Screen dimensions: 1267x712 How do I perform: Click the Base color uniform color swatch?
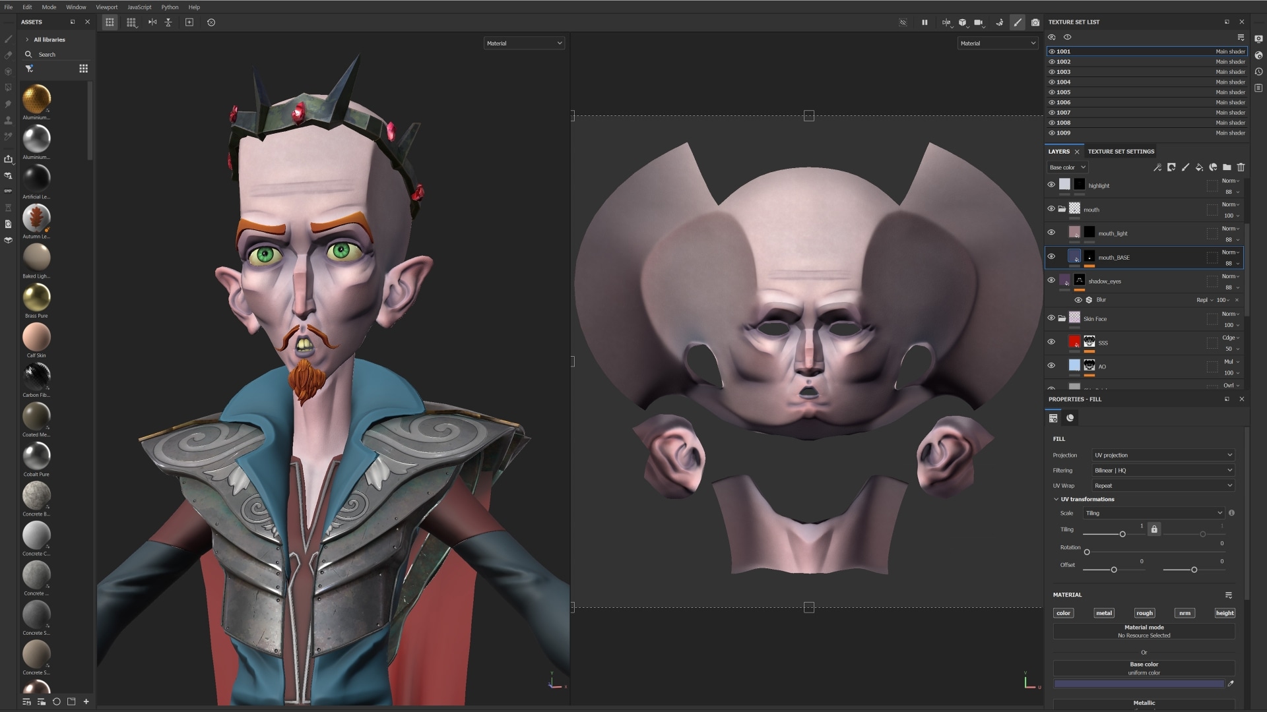(1139, 684)
